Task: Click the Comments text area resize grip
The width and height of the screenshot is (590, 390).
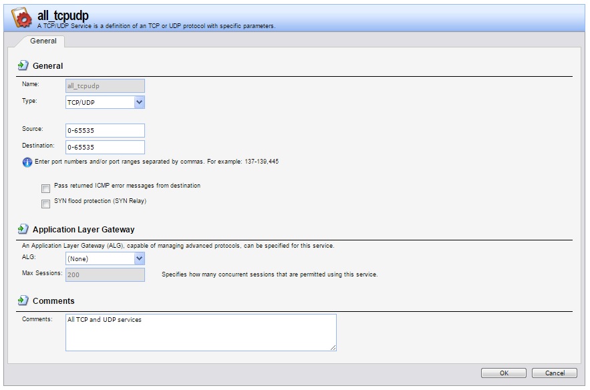Action: pyautogui.click(x=333, y=348)
